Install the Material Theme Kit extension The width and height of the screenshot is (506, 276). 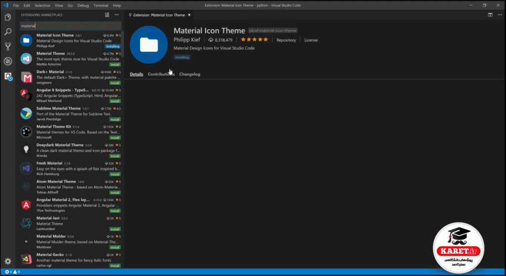click(115, 138)
